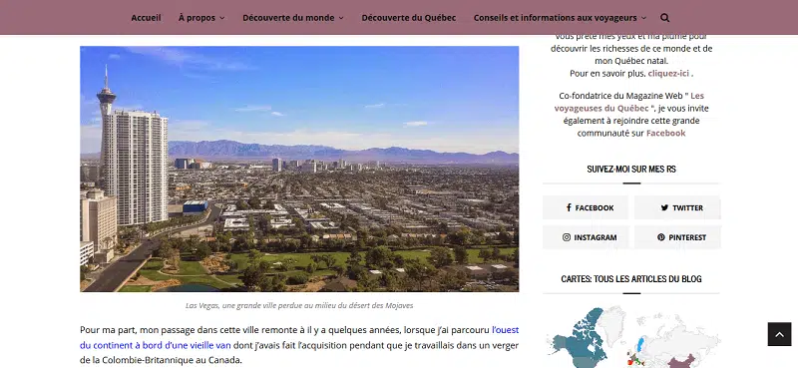
Task: Expand the Découverte du monde chevron
Action: (x=341, y=18)
